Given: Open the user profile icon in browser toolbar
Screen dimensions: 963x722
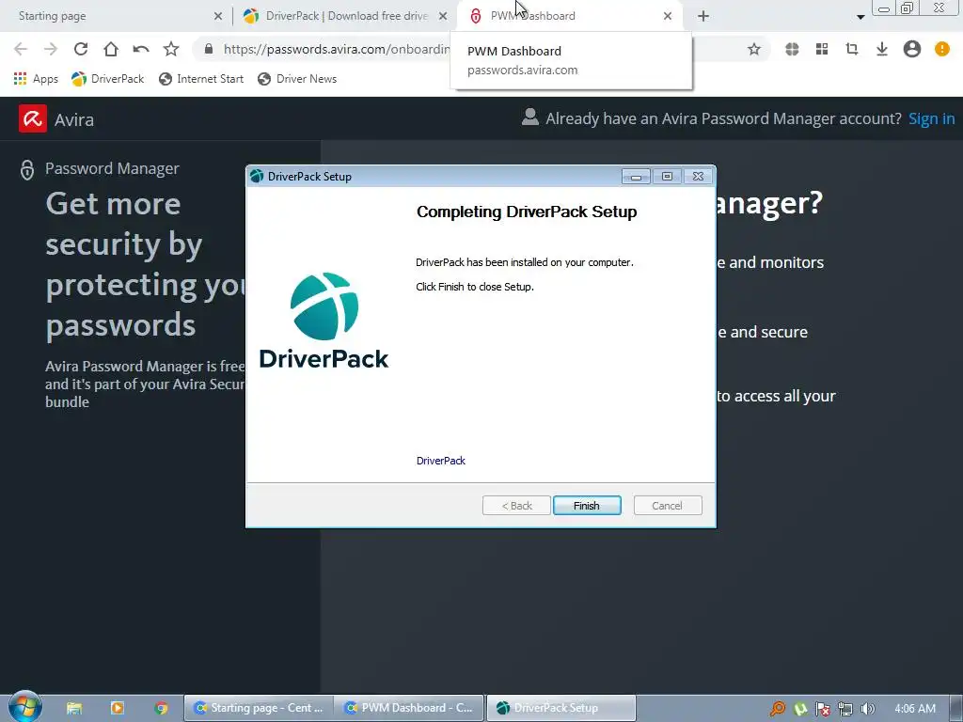Looking at the screenshot, I should coord(912,49).
